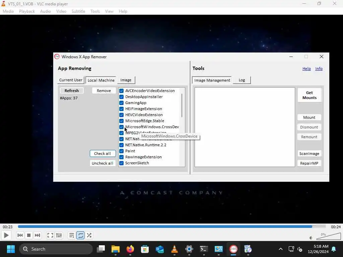Open Settings gear in taskbar
343x257 pixels.
tap(189, 249)
